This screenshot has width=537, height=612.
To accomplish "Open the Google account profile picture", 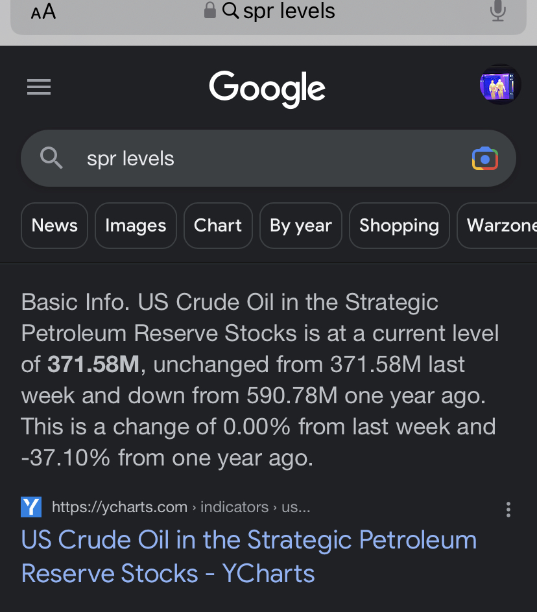I will coord(500,85).
